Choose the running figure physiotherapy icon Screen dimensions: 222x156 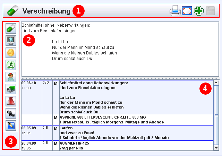11,65
